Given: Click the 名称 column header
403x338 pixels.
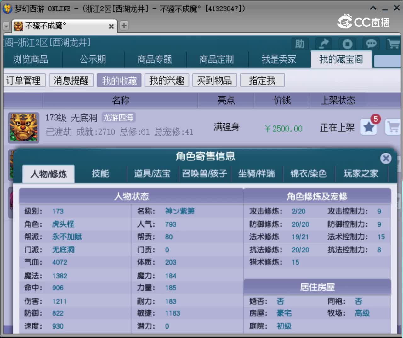Looking at the screenshot, I should [121, 100].
